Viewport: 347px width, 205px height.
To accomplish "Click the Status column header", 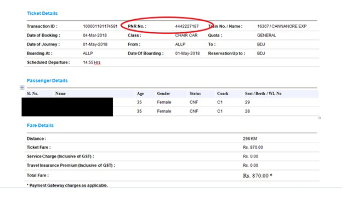I will (195, 93).
